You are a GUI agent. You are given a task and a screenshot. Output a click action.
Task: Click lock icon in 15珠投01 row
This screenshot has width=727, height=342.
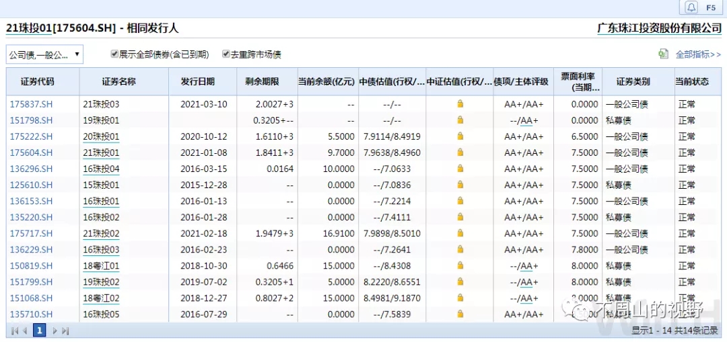[x=460, y=185]
